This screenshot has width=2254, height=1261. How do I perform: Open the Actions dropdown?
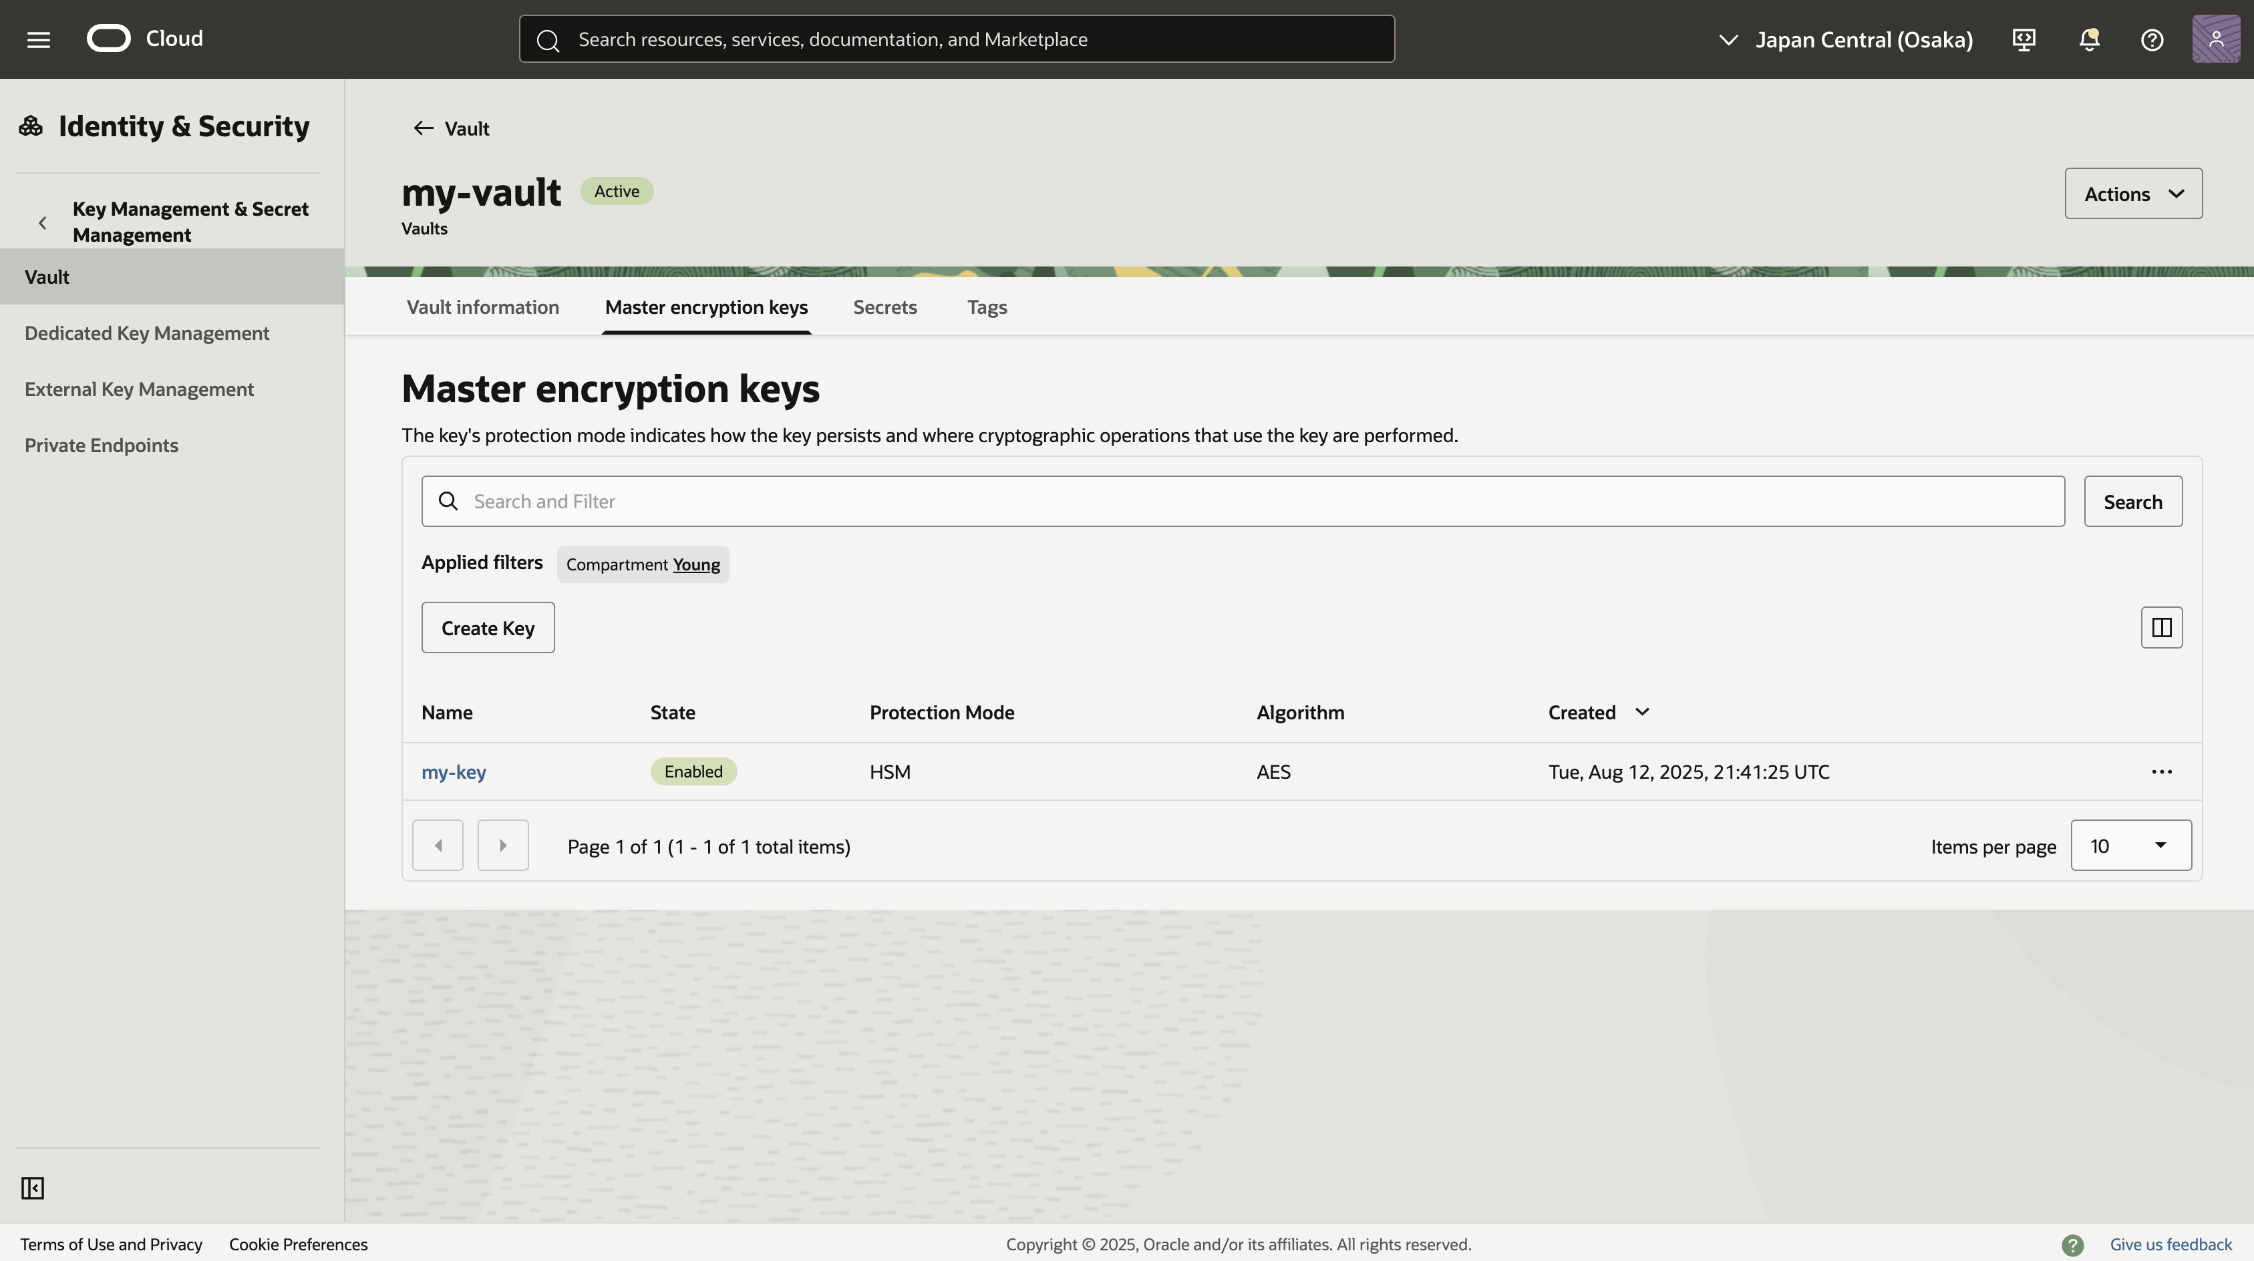2132,194
